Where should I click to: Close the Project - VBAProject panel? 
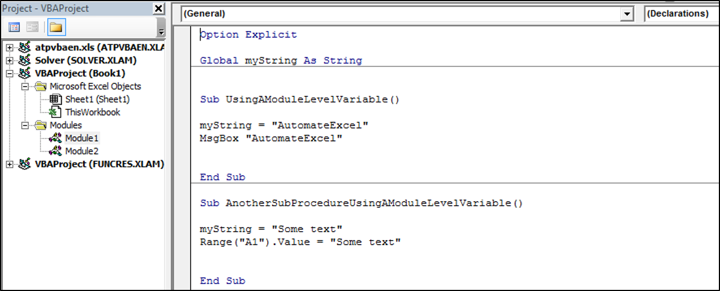tap(159, 8)
